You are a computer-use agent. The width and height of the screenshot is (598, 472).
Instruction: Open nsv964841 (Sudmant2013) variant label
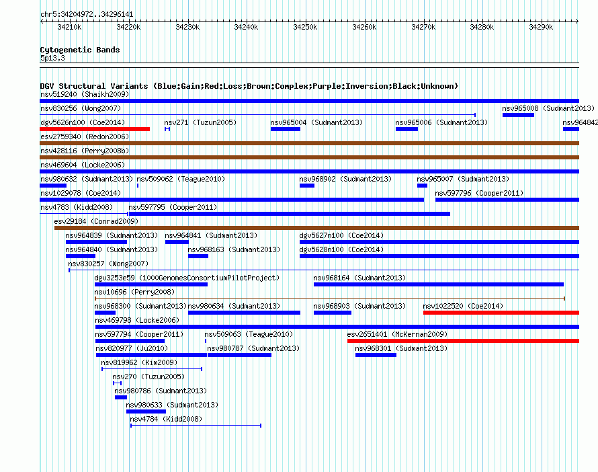[x=211, y=235]
